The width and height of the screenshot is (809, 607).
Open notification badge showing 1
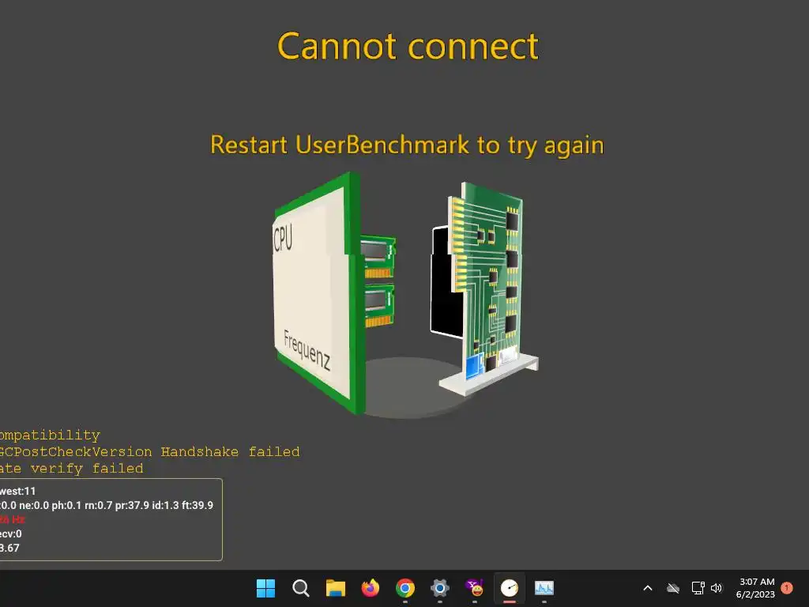coord(787,588)
